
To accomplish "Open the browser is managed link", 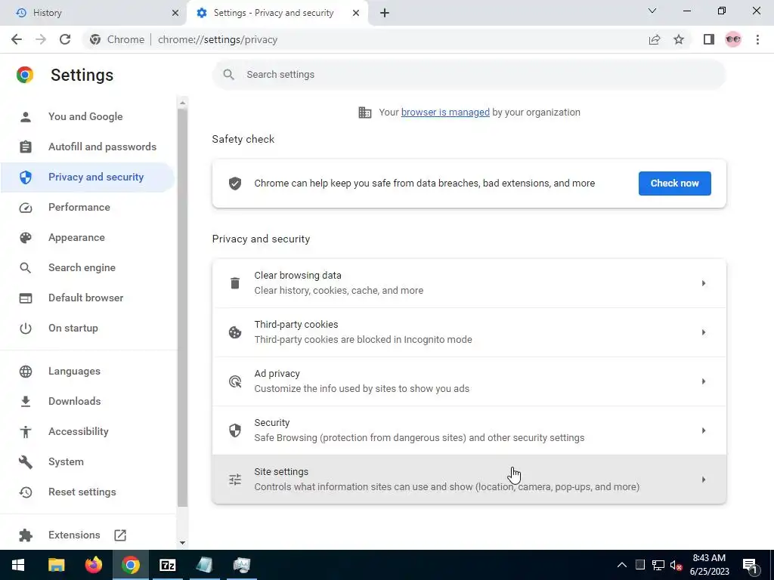I will [445, 113].
